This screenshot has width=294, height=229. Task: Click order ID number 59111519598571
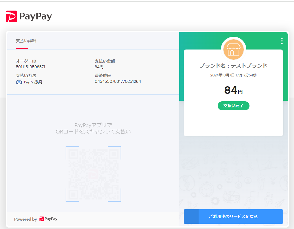coord(30,67)
